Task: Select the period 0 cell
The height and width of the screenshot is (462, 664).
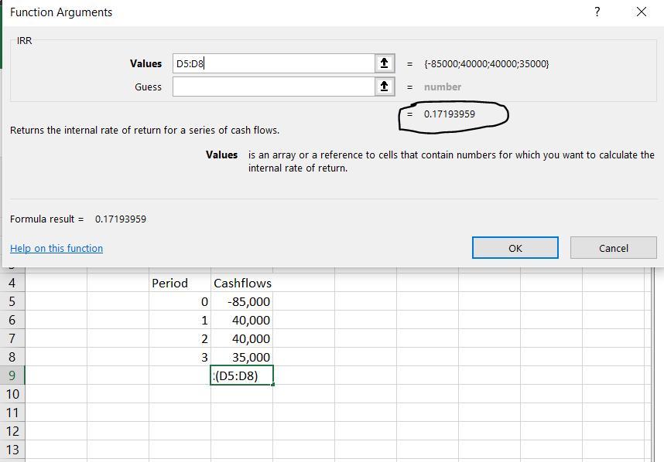Action: 180,301
